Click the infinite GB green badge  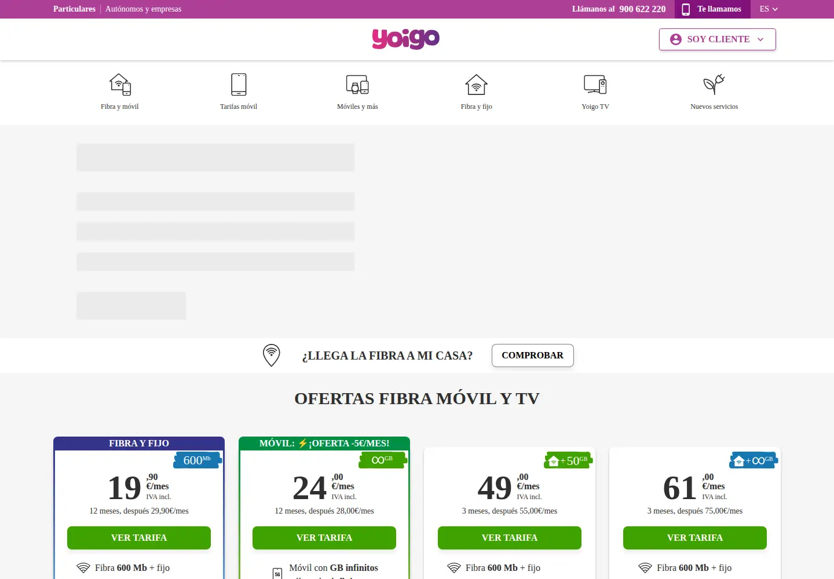[382, 460]
